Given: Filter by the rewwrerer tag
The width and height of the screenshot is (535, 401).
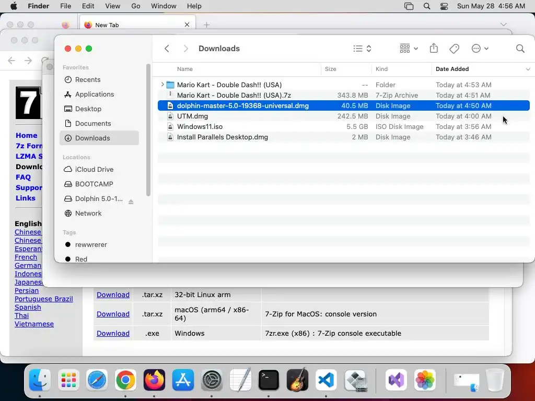Looking at the screenshot, I should point(99,245).
